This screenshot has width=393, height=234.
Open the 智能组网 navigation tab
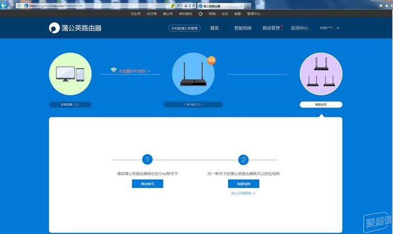pyautogui.click(x=242, y=28)
